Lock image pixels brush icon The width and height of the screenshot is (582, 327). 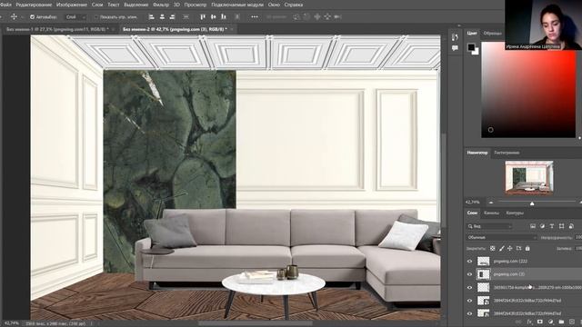pyautogui.click(x=501, y=248)
